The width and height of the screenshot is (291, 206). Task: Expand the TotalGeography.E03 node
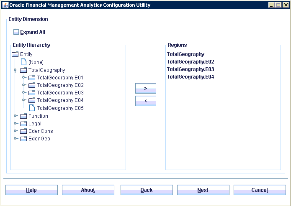click(x=24, y=92)
